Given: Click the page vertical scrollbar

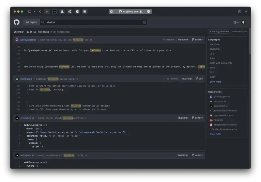Looking at the screenshot, I should 250,41.
